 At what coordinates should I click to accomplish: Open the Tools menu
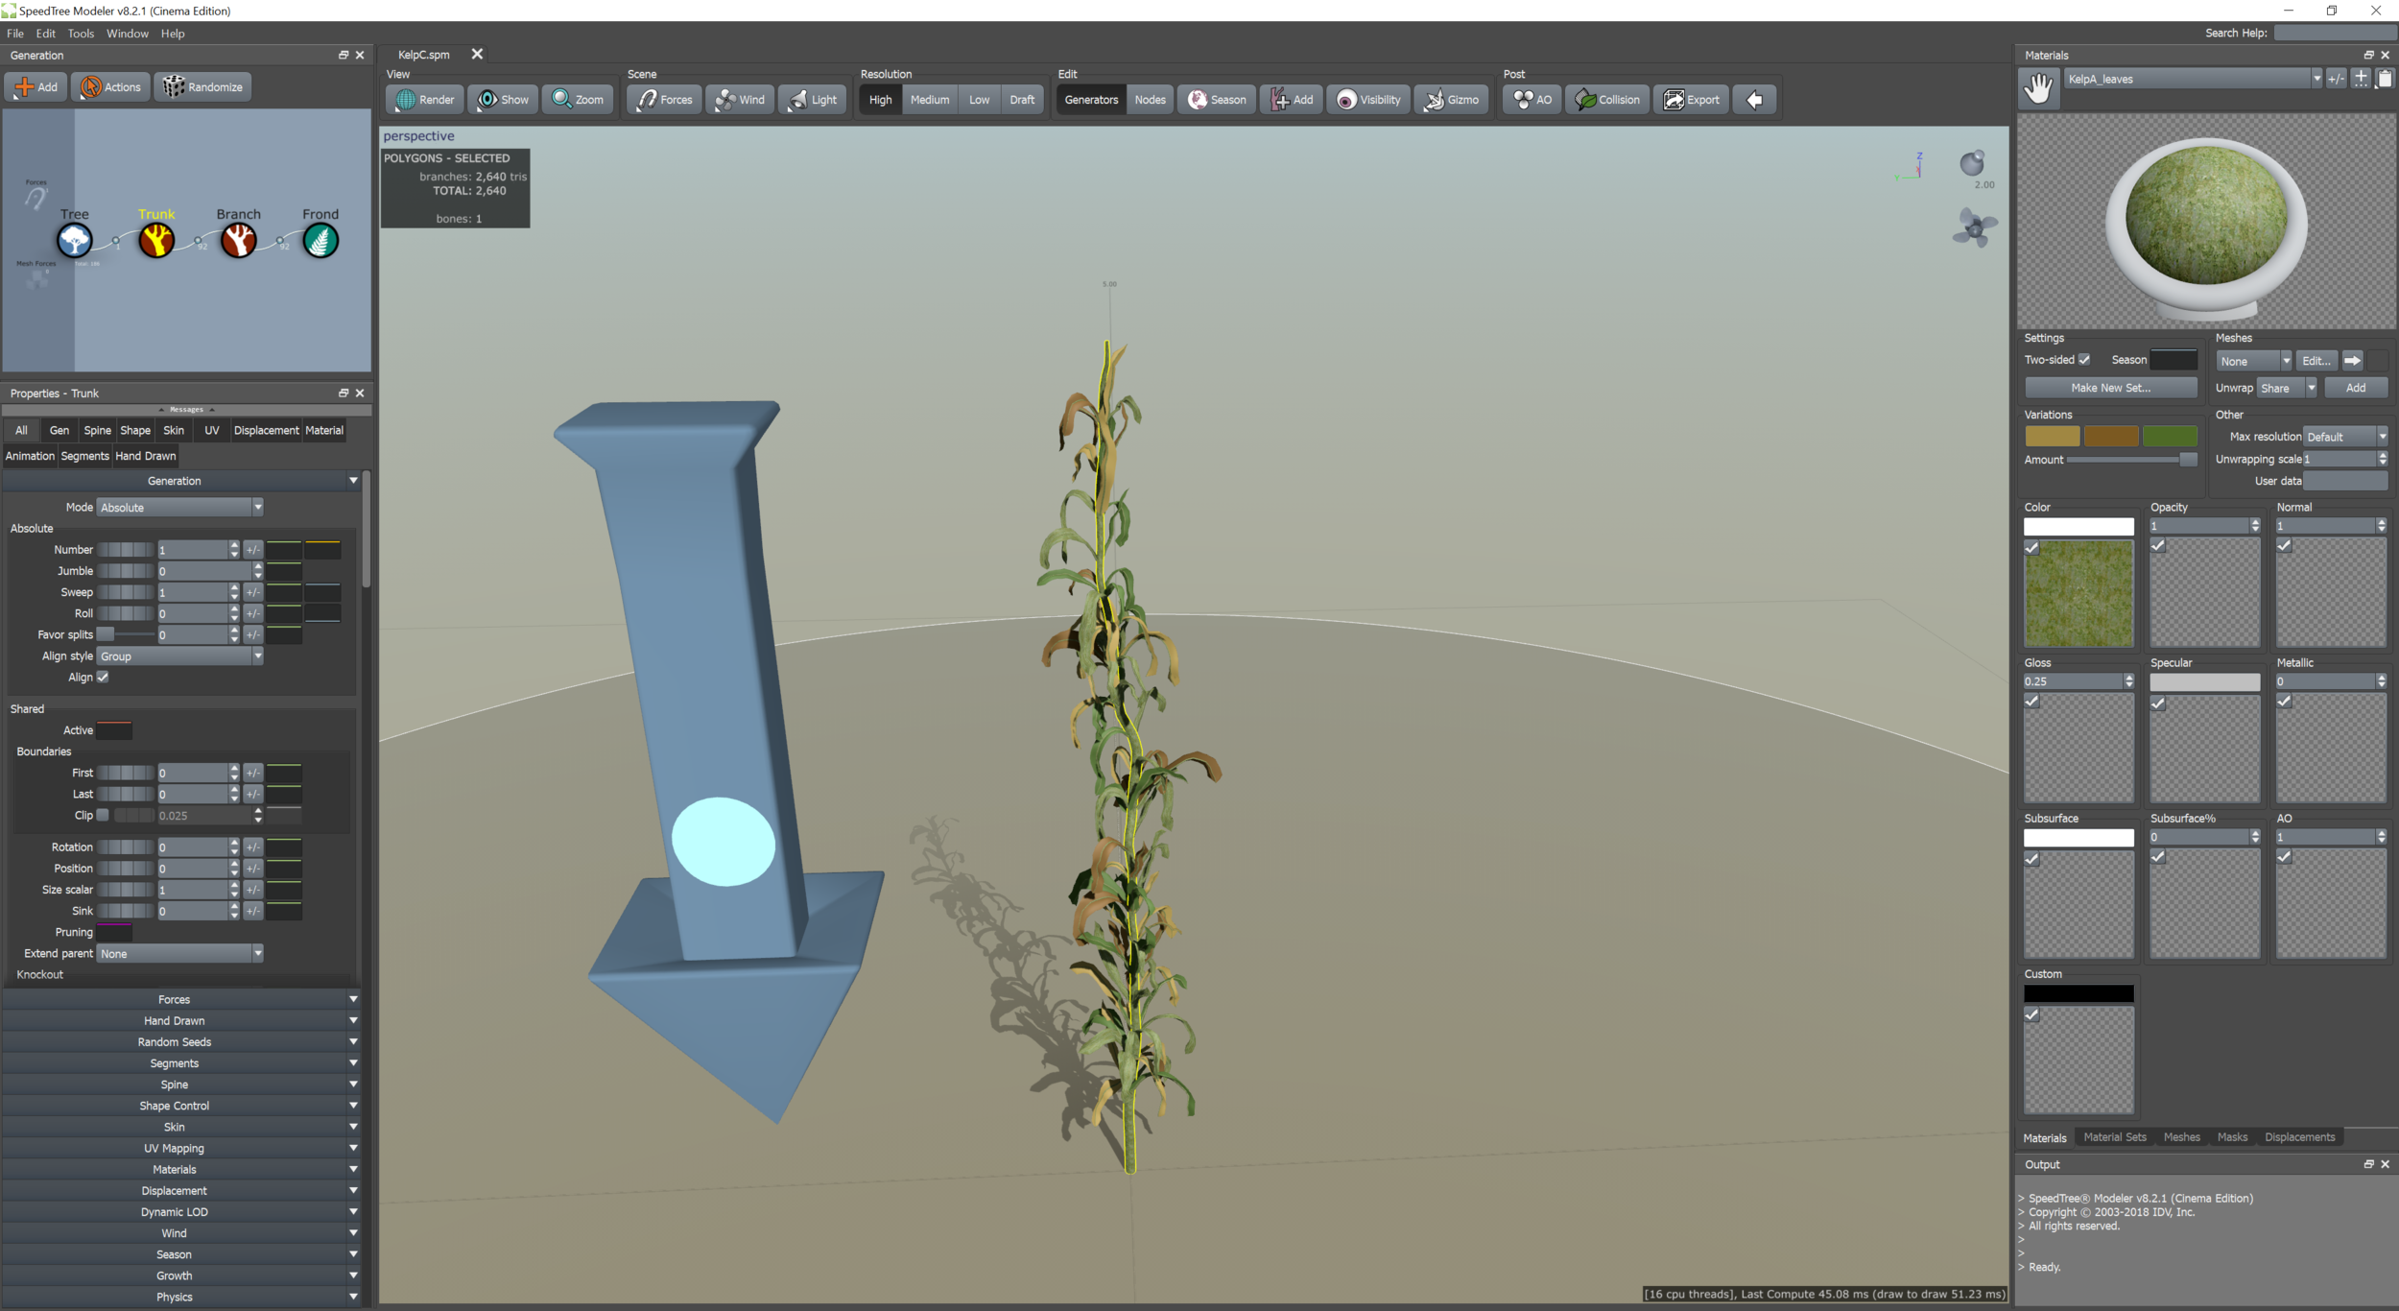pos(81,33)
